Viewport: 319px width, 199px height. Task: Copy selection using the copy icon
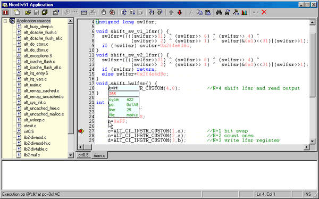pyautogui.click(x=199, y=12)
